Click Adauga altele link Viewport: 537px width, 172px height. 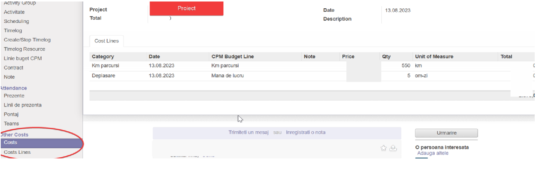point(433,153)
